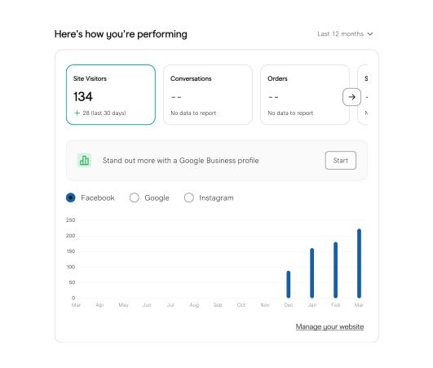This screenshot has height=368, width=433.
Task: Click the green plus icon under 134
Action: [77, 113]
